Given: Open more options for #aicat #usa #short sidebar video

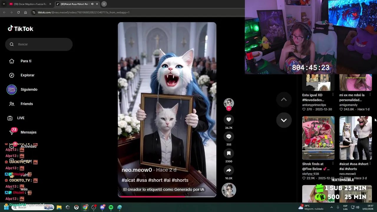Looking at the screenshot, I should pyautogui.click(x=370, y=163).
